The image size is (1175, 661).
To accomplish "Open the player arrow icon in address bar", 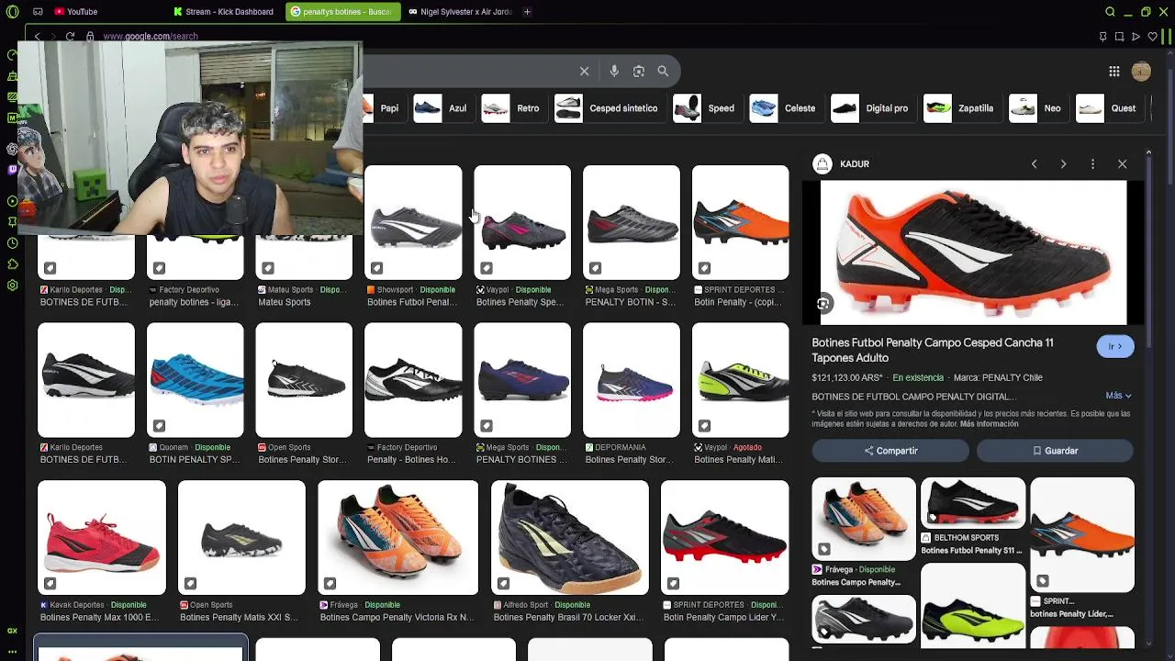I will (x=1136, y=37).
